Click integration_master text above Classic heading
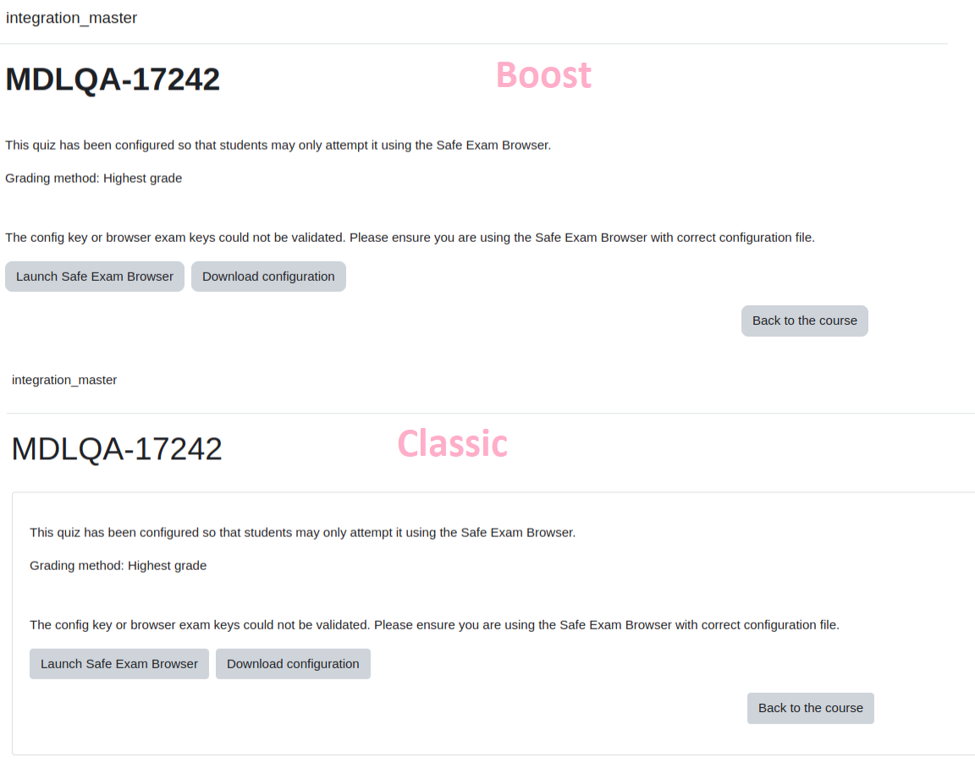Screen dimensions: 975x768 (64, 380)
